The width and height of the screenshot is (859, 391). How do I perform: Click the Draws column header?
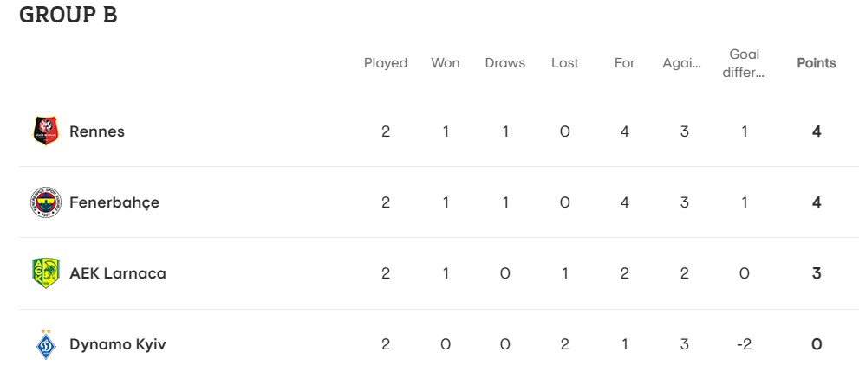[505, 63]
